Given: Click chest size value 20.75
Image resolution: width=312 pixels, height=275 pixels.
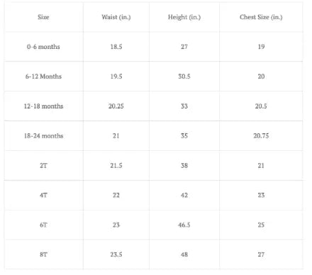Looking at the screenshot, I should coord(261,136).
